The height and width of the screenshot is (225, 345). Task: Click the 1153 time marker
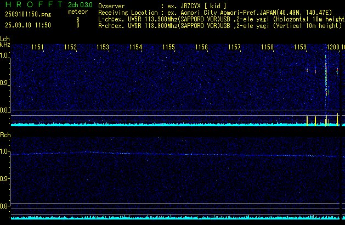(x=103, y=47)
